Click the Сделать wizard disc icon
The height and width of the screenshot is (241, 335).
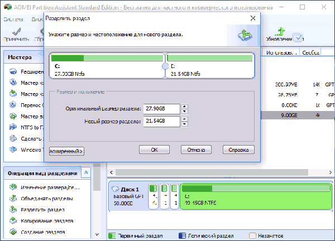[13, 138]
